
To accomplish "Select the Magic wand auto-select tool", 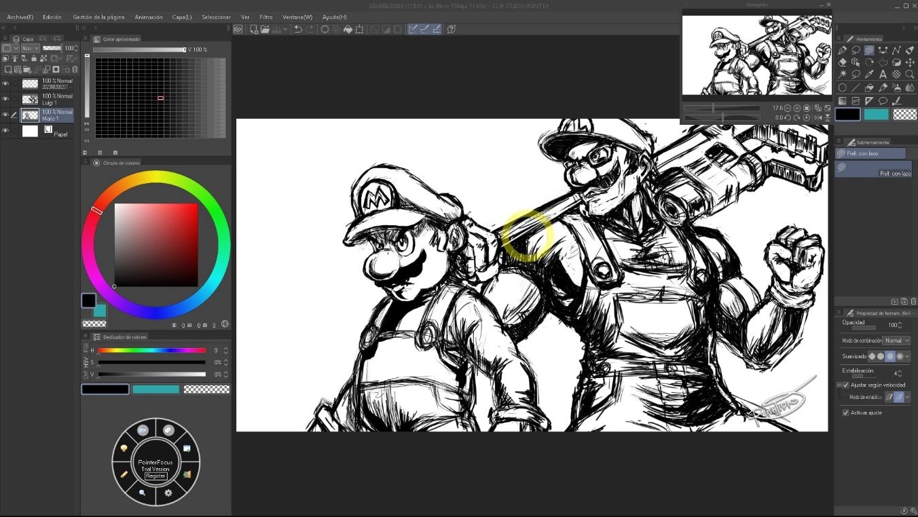I will (843, 74).
